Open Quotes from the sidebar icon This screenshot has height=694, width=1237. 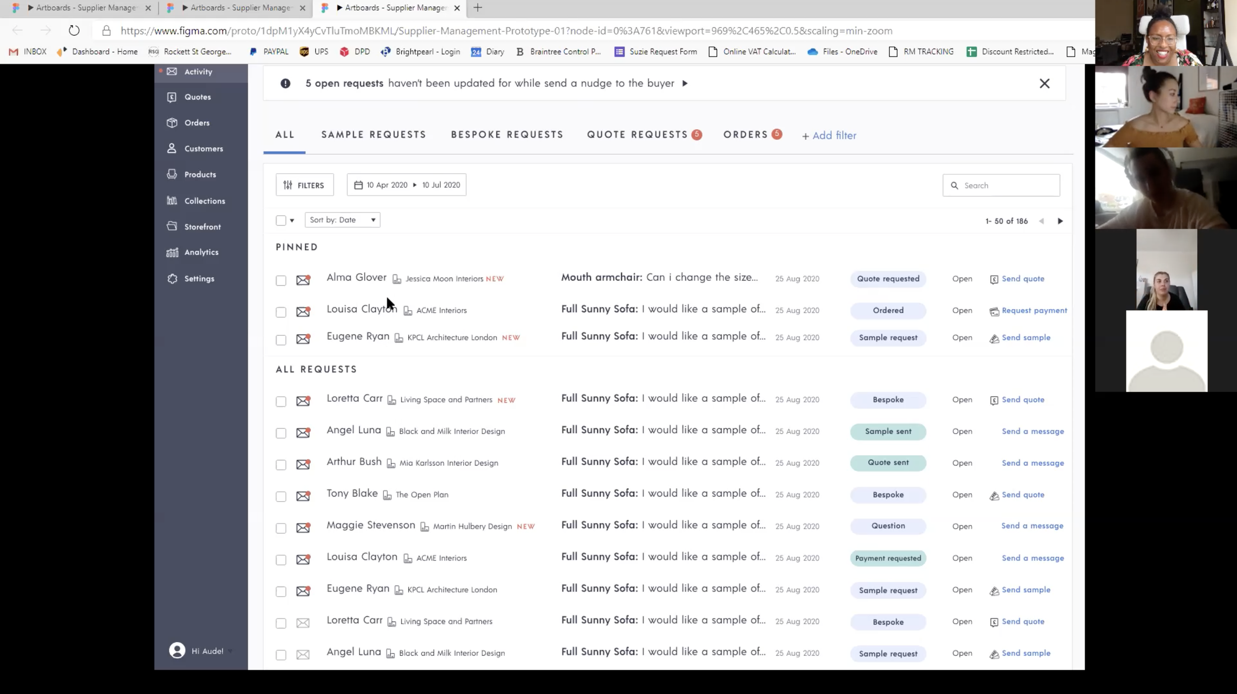pos(172,97)
